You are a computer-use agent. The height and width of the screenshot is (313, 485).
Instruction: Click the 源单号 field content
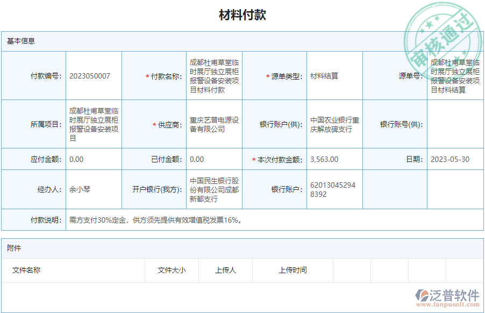(453, 75)
